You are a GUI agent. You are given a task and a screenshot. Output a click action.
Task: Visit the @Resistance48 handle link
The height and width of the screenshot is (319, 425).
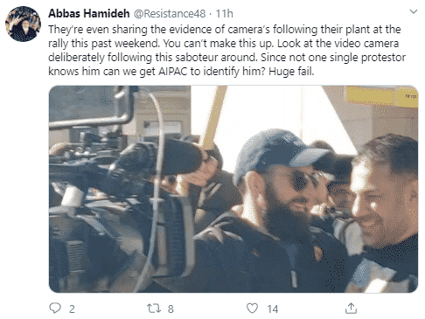pos(170,13)
